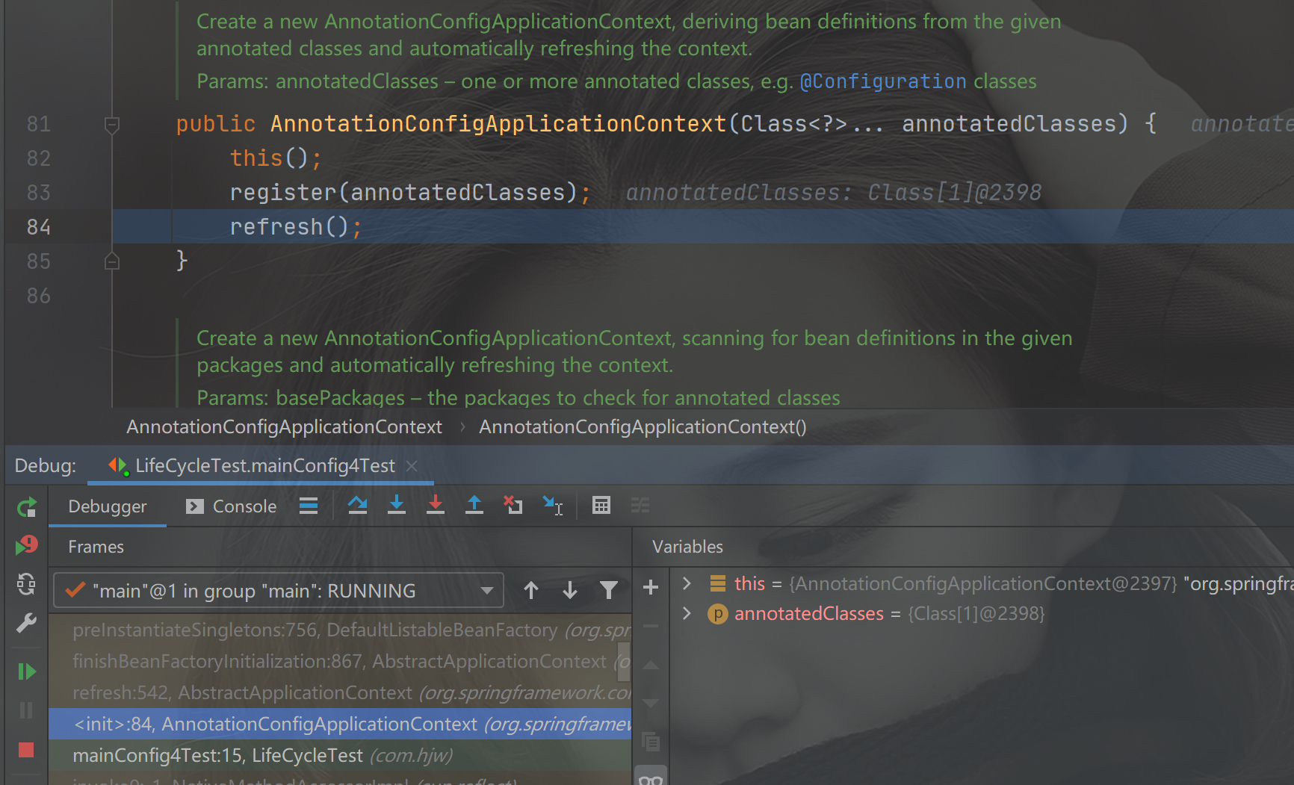Click the rerun failed tests icon
Screen dimensions: 1294x785
tap(26, 545)
